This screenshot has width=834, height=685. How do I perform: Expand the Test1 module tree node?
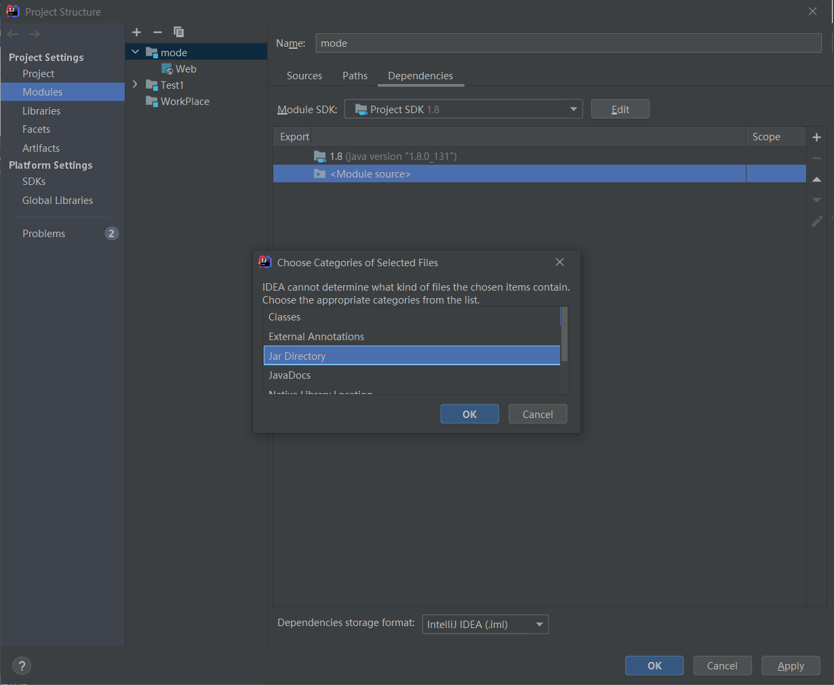[x=135, y=85]
